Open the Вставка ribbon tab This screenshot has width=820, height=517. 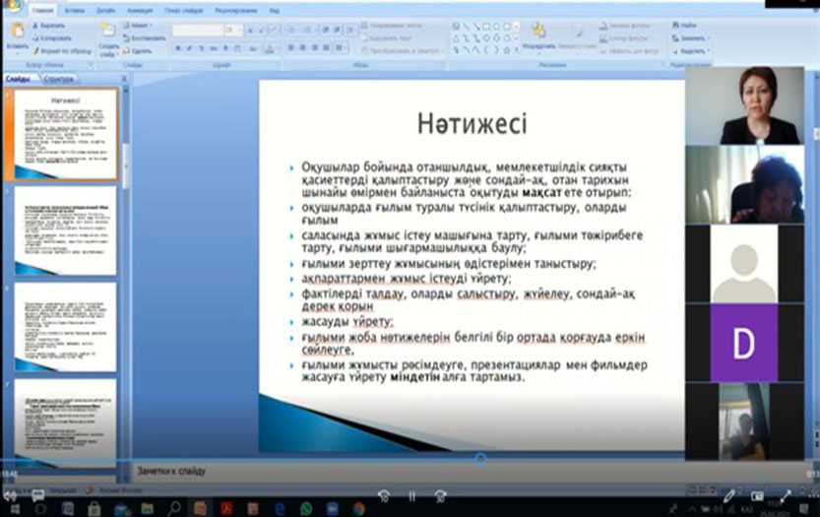[74, 9]
